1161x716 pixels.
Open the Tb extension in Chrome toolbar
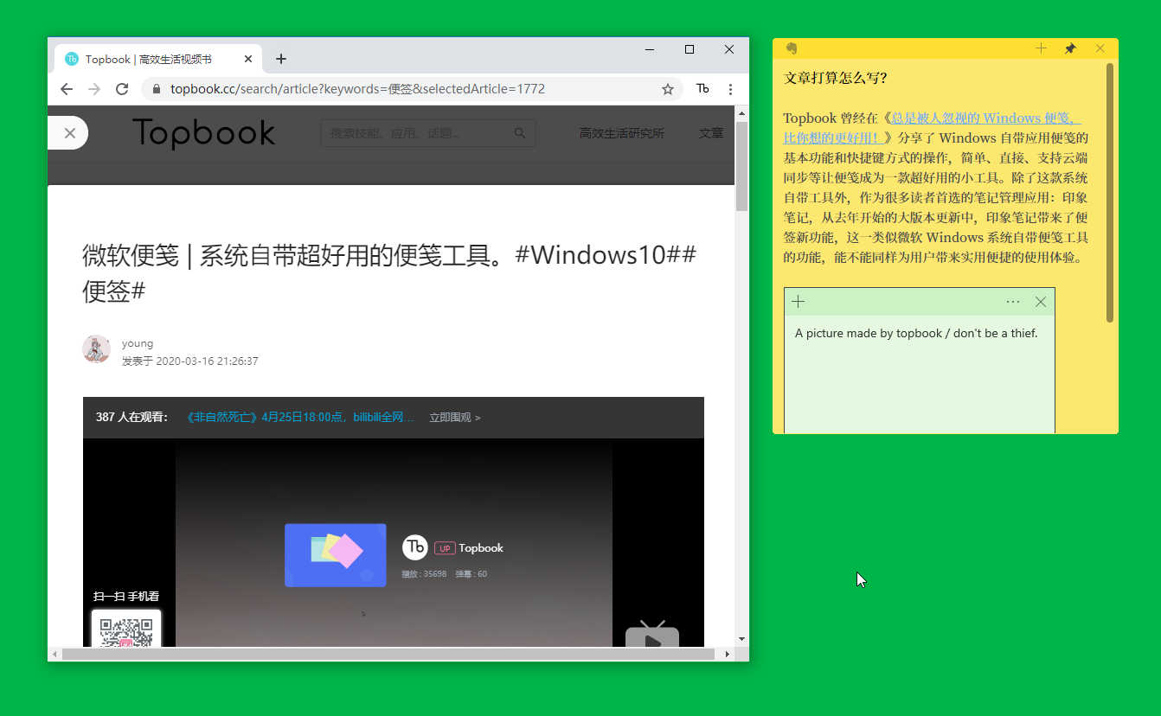[702, 89]
